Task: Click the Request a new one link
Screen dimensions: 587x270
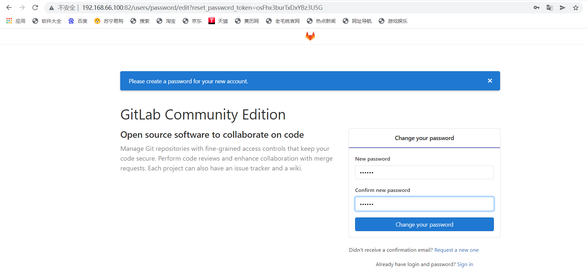Action: pos(456,250)
